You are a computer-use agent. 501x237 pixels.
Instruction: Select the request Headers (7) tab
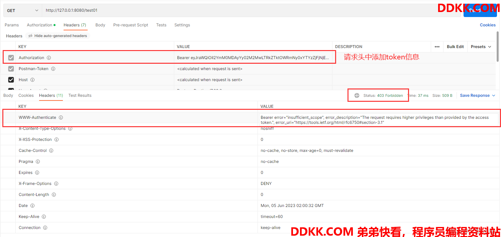[x=75, y=25]
